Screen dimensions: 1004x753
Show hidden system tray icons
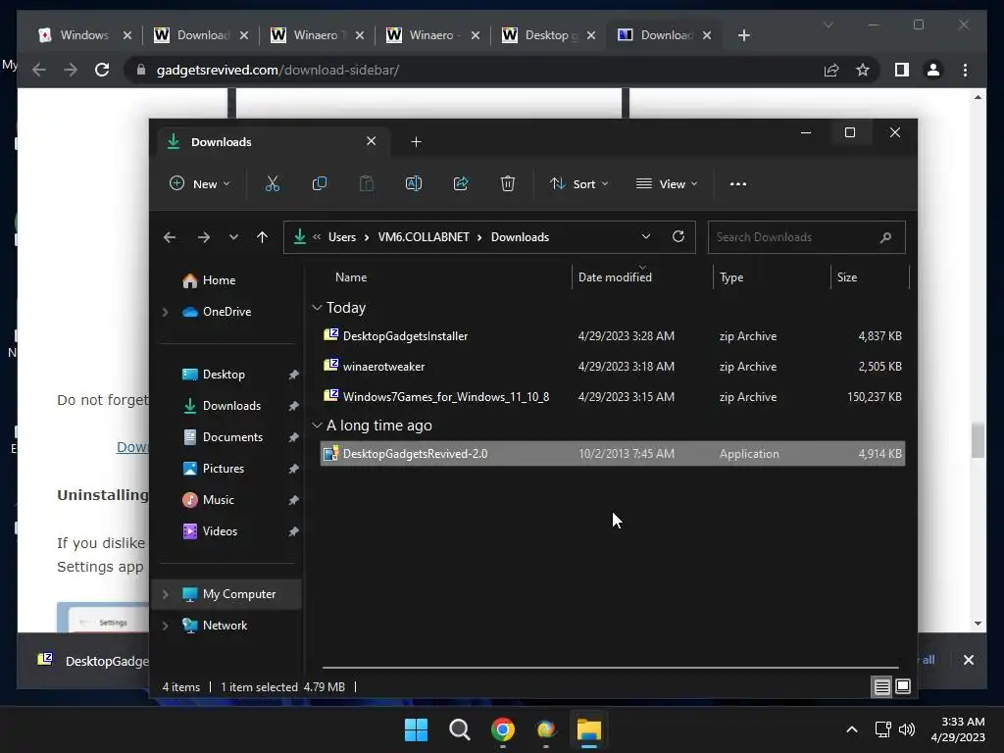[852, 729]
